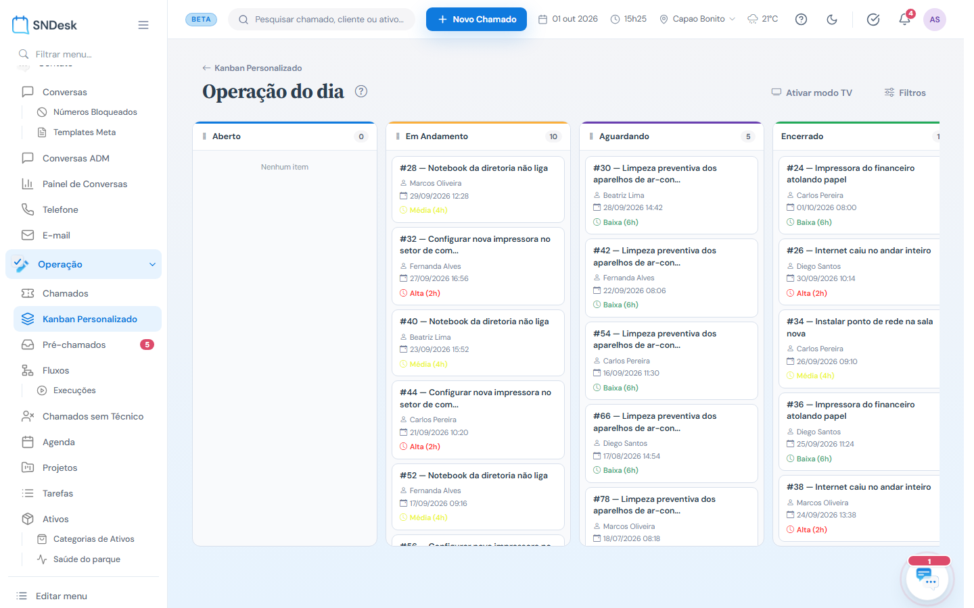Open notifications bell icon

click(x=904, y=20)
